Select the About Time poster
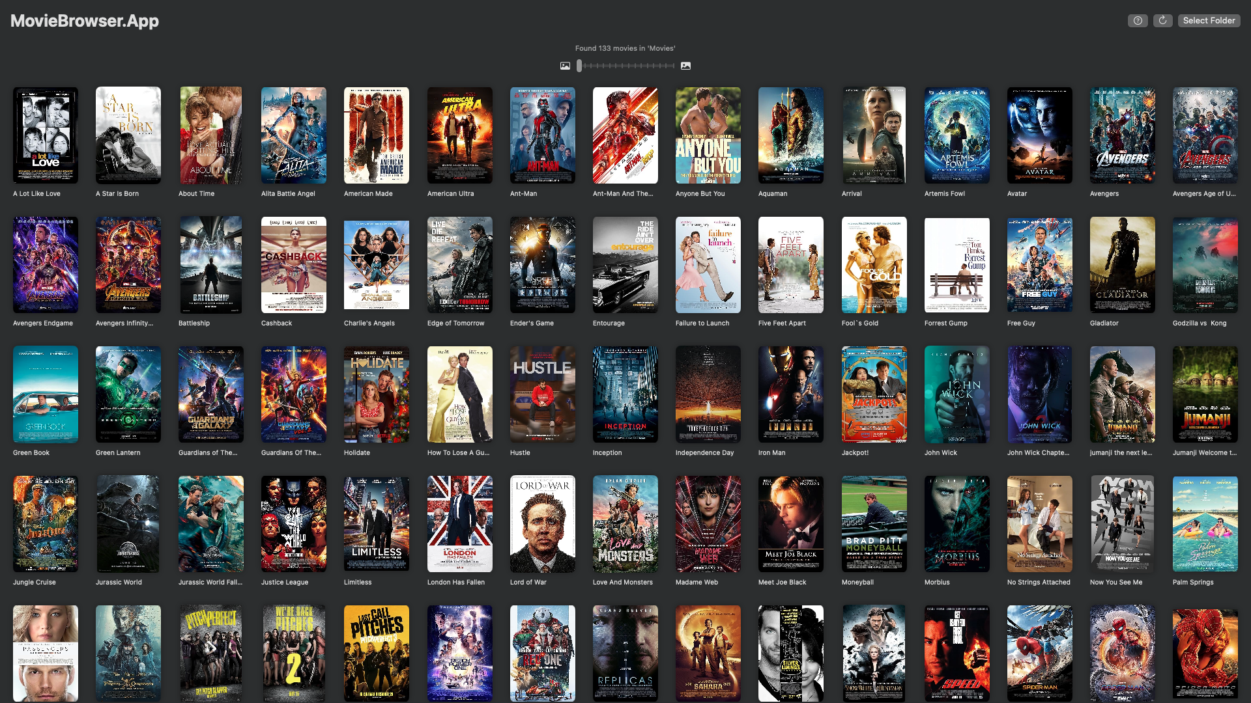This screenshot has width=1251, height=703. point(211,135)
